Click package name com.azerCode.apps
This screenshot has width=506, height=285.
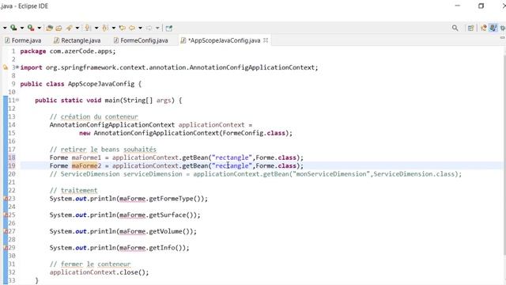tap(81, 51)
